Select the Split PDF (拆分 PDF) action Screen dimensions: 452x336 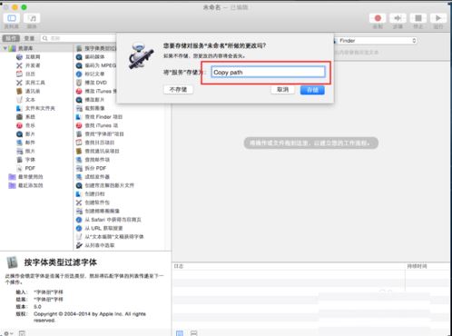[95, 168]
